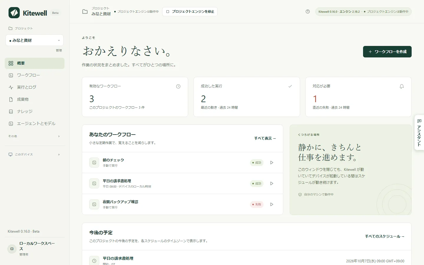
Task: Click プロジェクトエンジンを停止 button
Action: [x=190, y=11]
